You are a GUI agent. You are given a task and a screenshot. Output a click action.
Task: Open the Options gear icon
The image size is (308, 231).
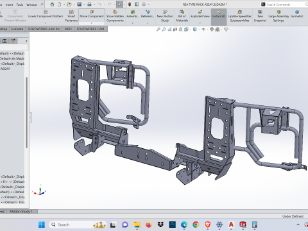(x=144, y=4)
